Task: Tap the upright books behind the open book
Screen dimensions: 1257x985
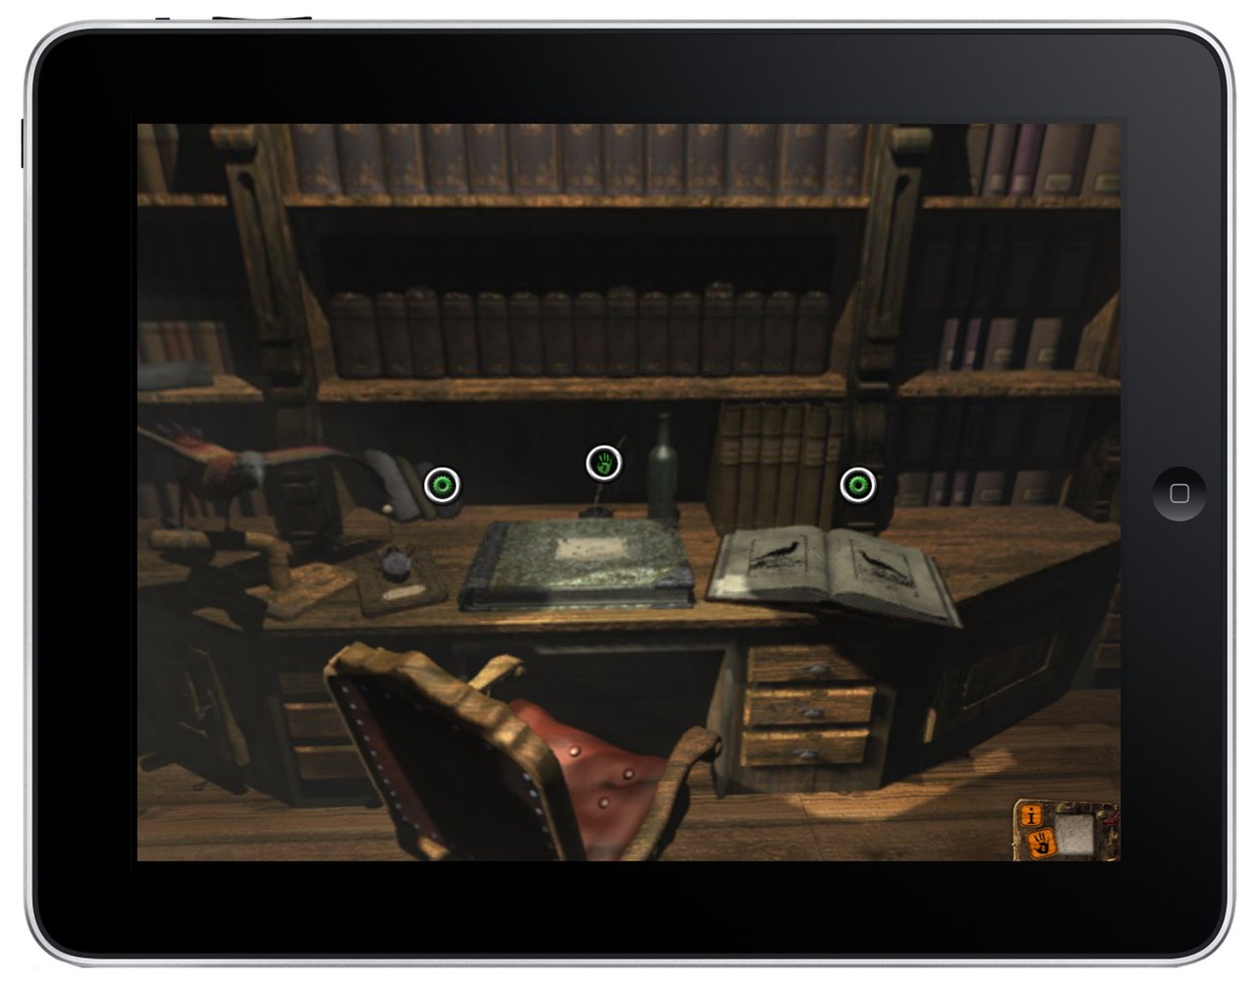Action: (776, 462)
